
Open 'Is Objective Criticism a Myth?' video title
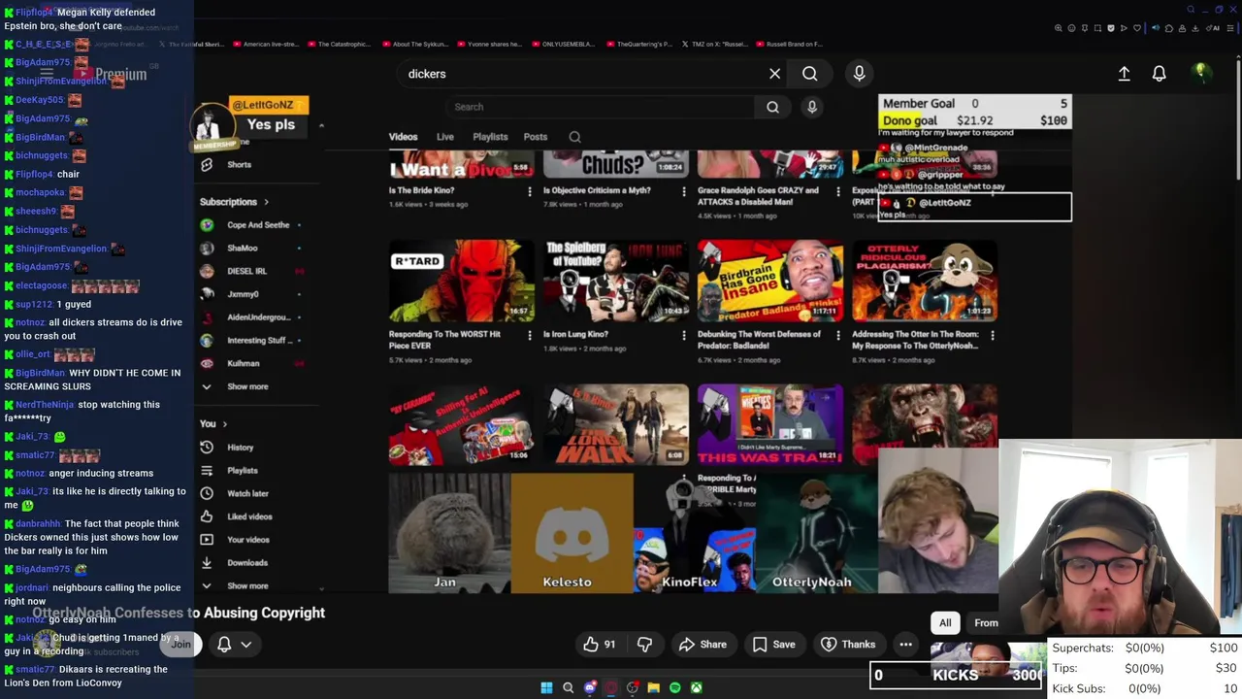click(596, 191)
